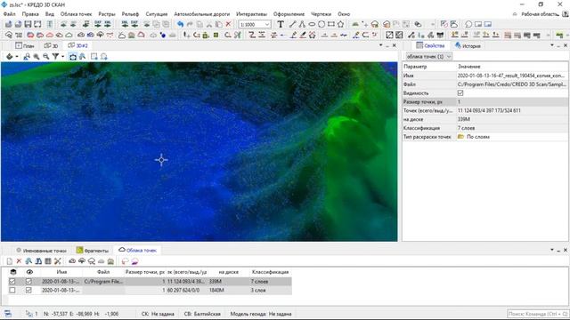Select the ellipse drawing tool
Viewport: 570px width, 320px height.
pyautogui.click(x=312, y=24)
